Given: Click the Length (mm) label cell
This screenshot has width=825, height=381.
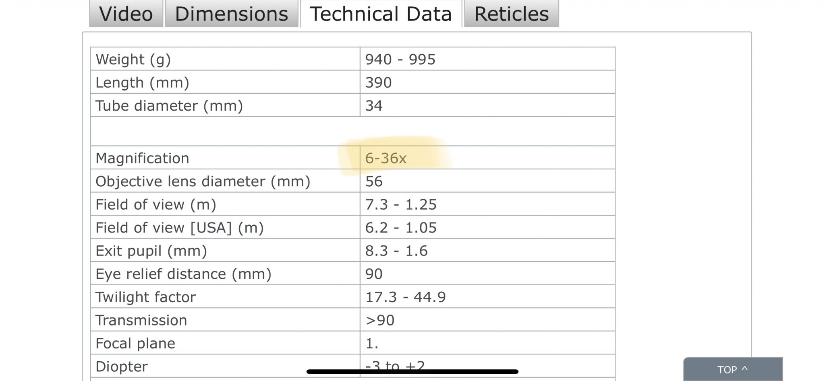Looking at the screenshot, I should click(x=142, y=82).
